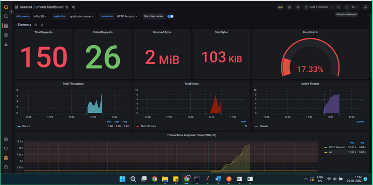Click the Active Threads panel title
The width and height of the screenshot is (373, 185).
(310, 84)
